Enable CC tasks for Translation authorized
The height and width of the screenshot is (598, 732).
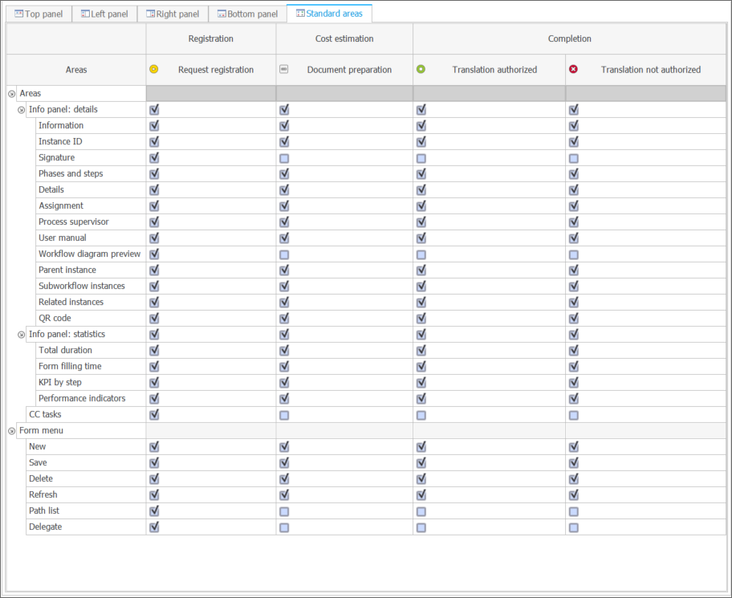[421, 415]
